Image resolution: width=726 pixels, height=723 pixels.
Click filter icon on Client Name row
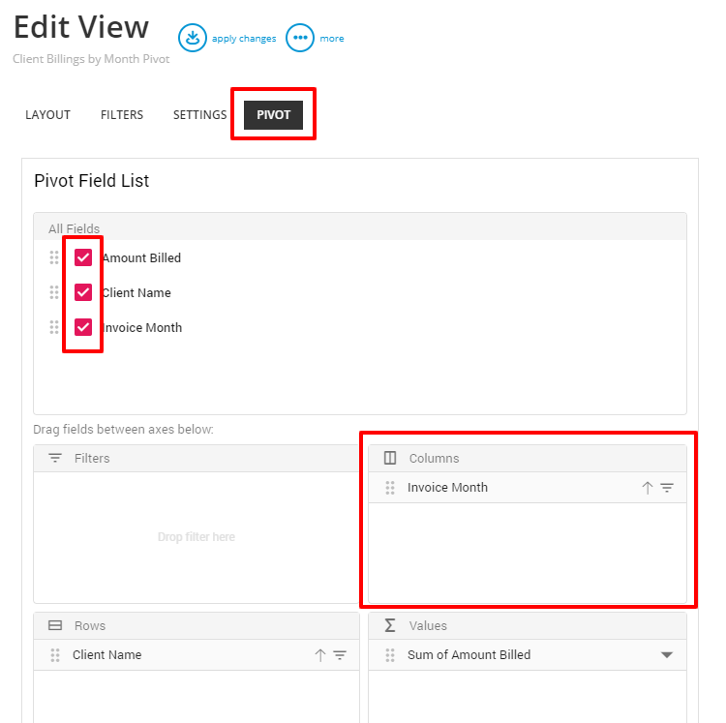(340, 655)
